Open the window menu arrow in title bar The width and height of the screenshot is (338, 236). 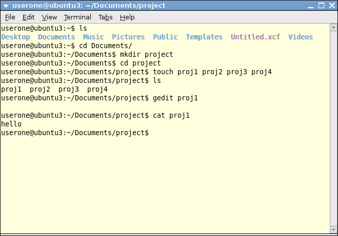pos(6,6)
